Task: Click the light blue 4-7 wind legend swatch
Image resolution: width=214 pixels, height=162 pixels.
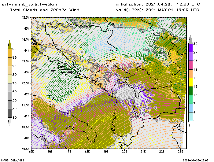Action: tap(190, 108)
